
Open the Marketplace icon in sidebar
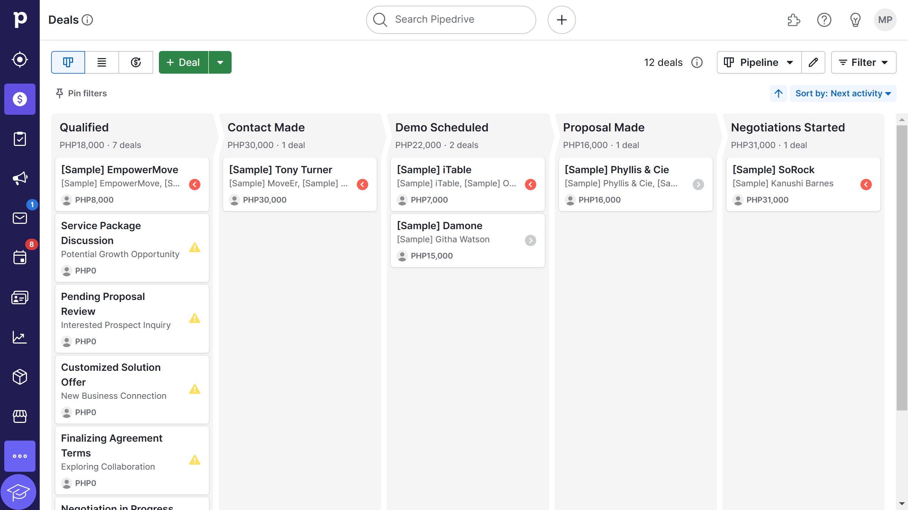point(20,416)
